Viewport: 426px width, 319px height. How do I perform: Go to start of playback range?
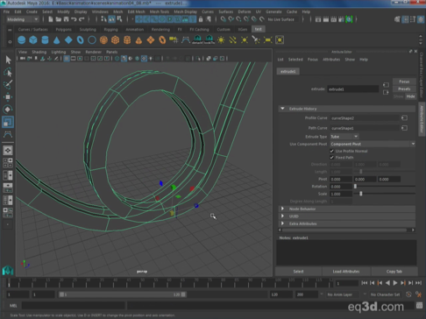tap(365, 283)
